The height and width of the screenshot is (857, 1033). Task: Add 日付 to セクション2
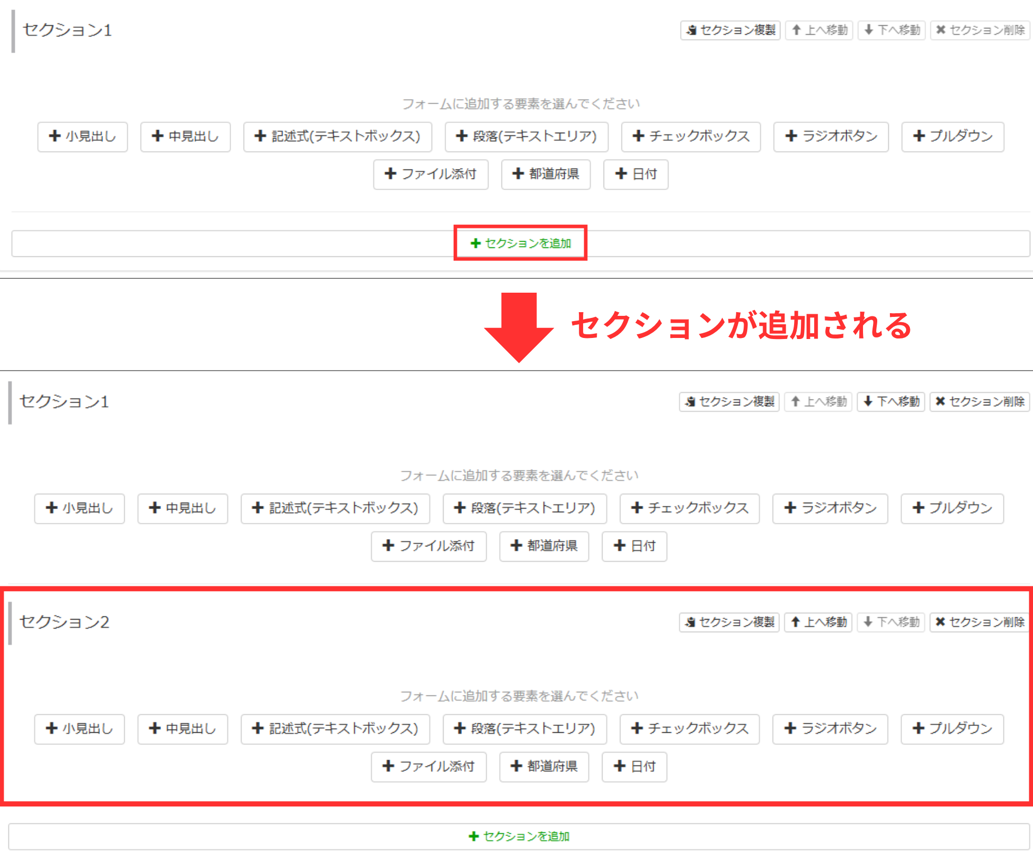634,767
